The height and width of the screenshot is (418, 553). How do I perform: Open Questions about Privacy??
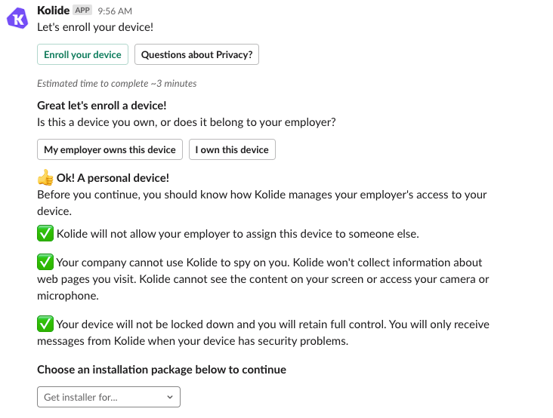[197, 54]
